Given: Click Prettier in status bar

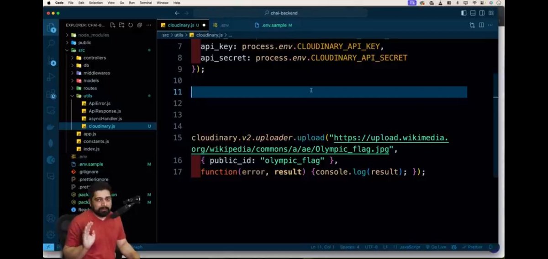Looking at the screenshot, I should 472,247.
